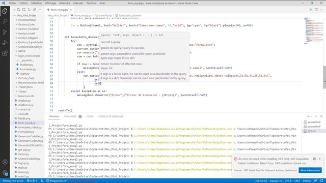This screenshot has height=183, width=326.
Task: Refresh the Explorer file tree
Action: 29,10
